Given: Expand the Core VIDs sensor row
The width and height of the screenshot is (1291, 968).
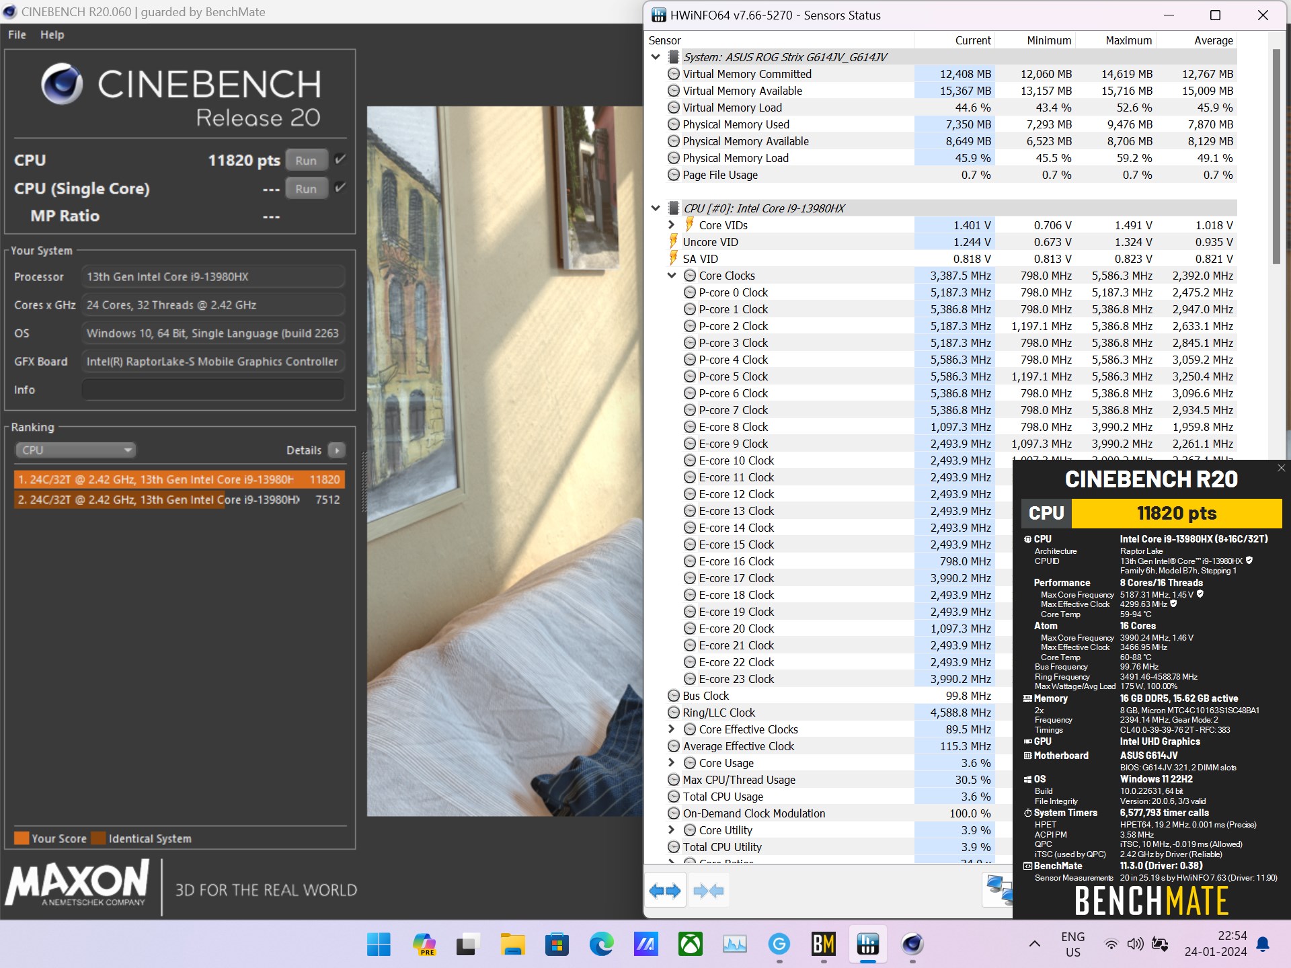Looking at the screenshot, I should tap(671, 225).
